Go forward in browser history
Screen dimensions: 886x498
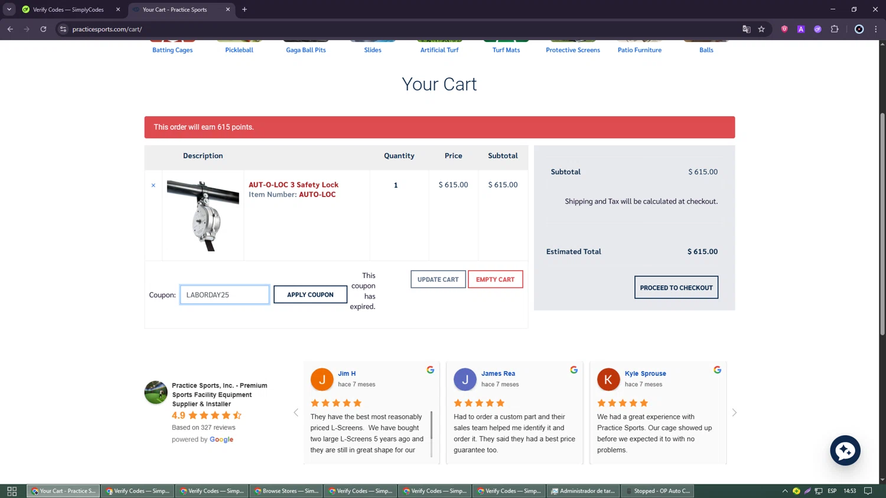click(x=27, y=29)
